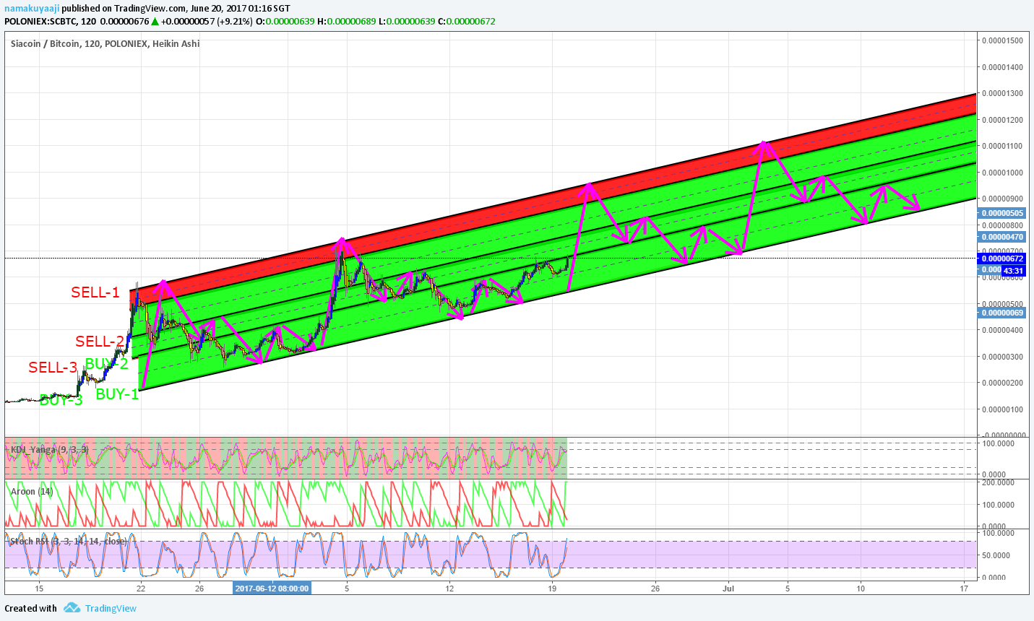The image size is (1034, 621).
Task: Click the Stoch RSI indicator label
Action: point(68,541)
